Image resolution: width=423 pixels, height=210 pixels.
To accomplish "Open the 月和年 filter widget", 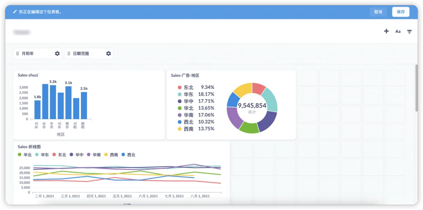I will [x=38, y=54].
